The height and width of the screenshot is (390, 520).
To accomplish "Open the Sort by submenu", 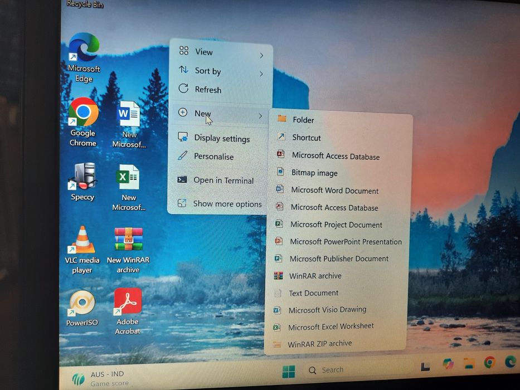I will click(221, 71).
